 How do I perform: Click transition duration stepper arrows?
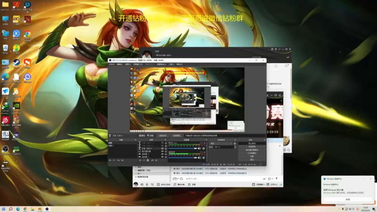tap(235, 147)
